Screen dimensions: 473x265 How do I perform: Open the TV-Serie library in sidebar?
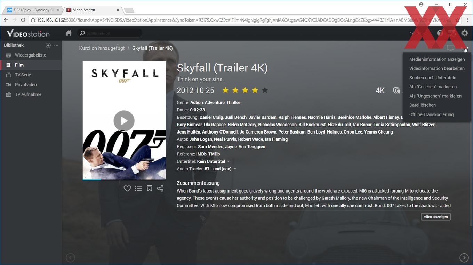coord(23,75)
